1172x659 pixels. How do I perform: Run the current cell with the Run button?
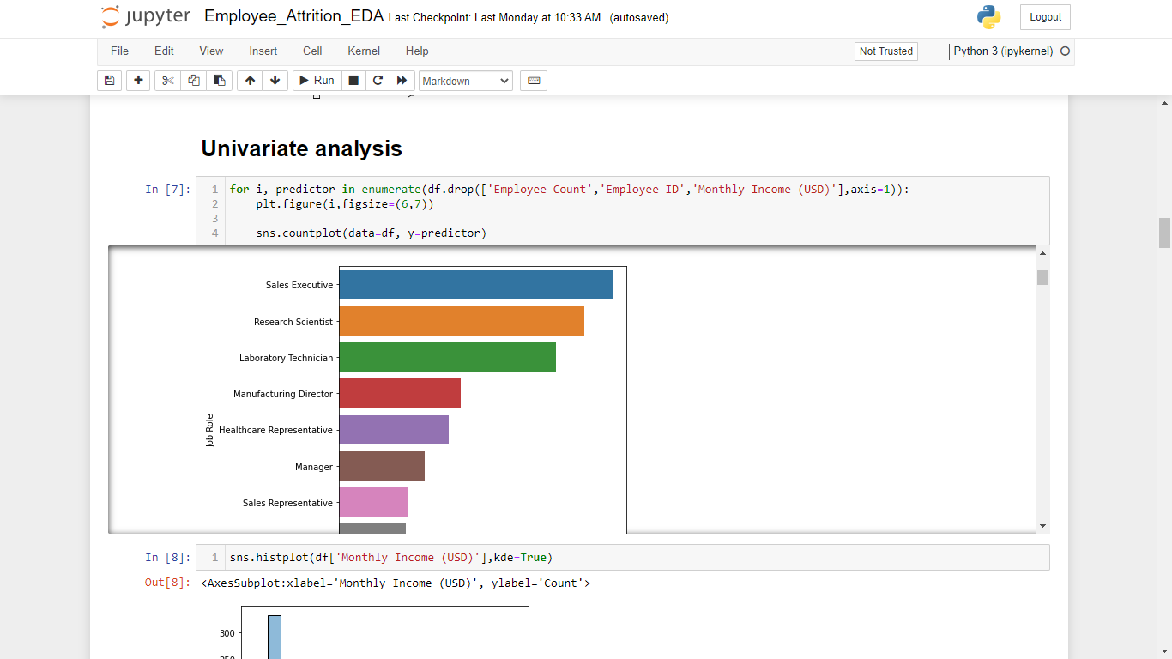tap(316, 80)
